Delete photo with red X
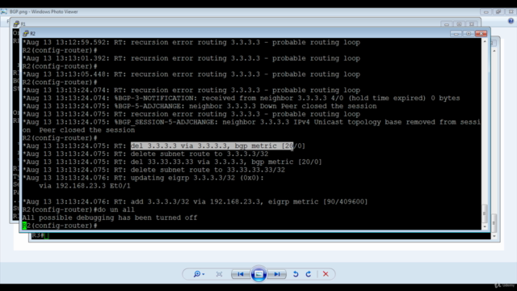The image size is (517, 291). (x=326, y=274)
